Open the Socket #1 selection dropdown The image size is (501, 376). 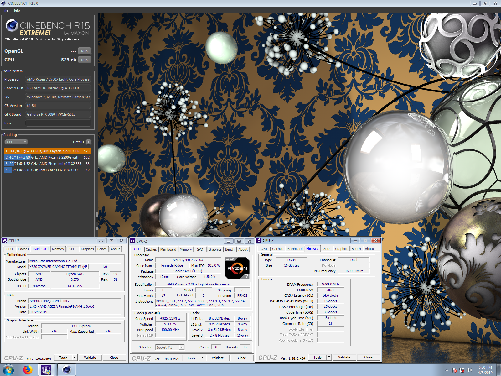coord(170,347)
